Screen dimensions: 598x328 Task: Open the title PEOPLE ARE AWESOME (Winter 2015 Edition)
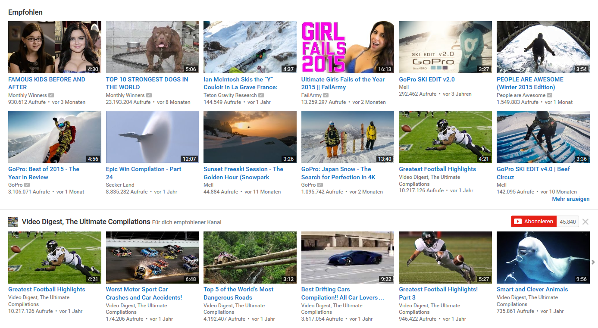tap(530, 83)
